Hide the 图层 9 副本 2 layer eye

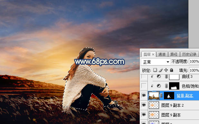(144, 105)
